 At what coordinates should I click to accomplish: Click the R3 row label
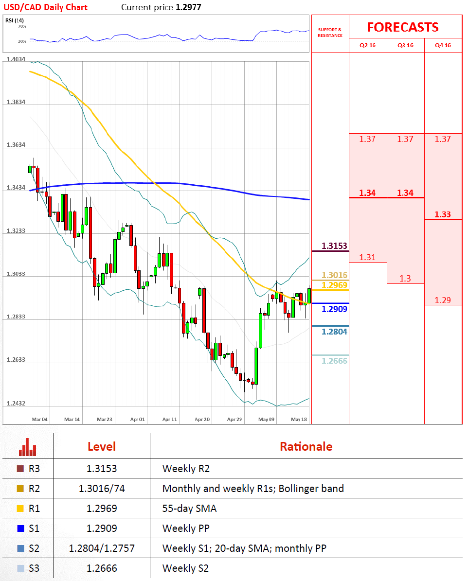34,469
